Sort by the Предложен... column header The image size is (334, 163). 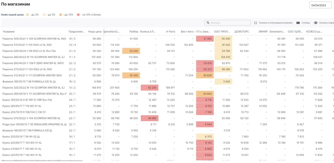(x=76, y=32)
